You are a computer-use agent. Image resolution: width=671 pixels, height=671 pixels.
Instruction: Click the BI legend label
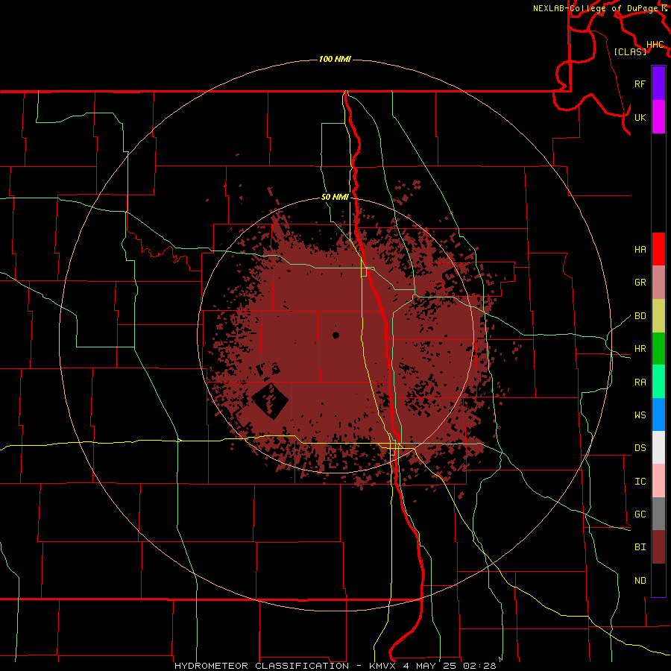point(640,547)
